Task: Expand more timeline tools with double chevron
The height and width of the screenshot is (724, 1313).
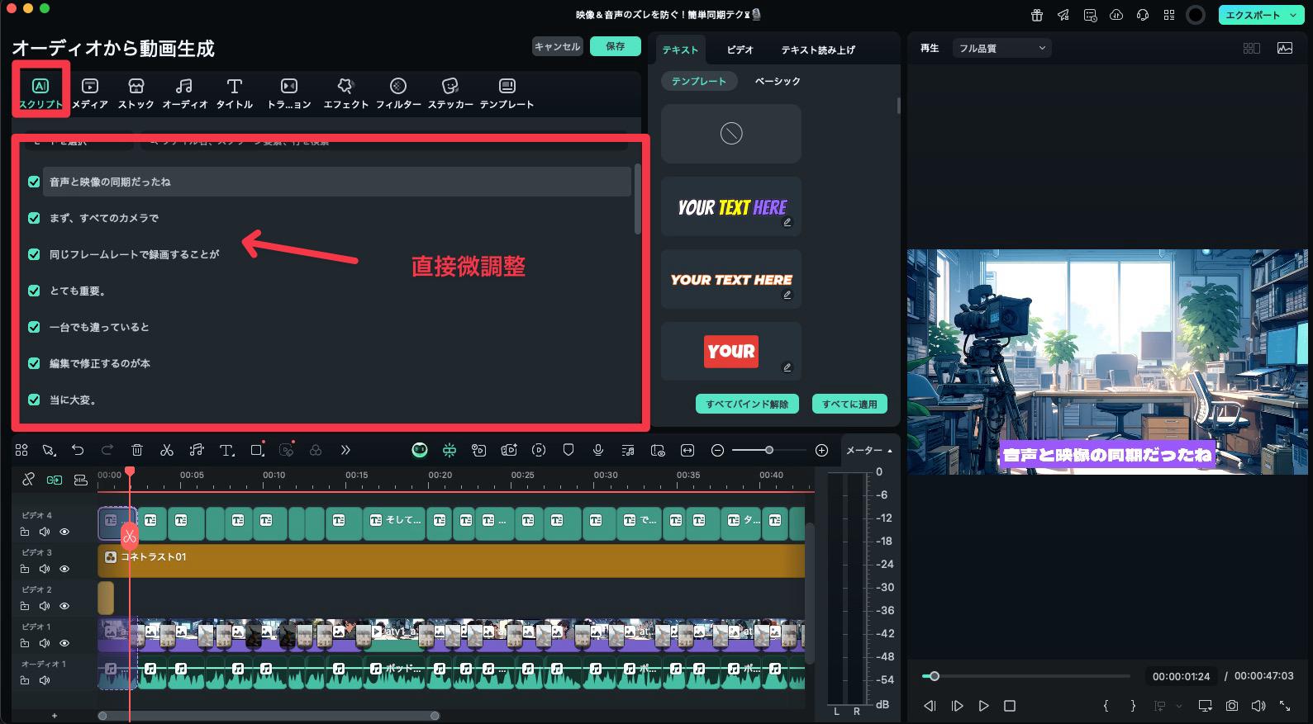Action: pos(345,450)
